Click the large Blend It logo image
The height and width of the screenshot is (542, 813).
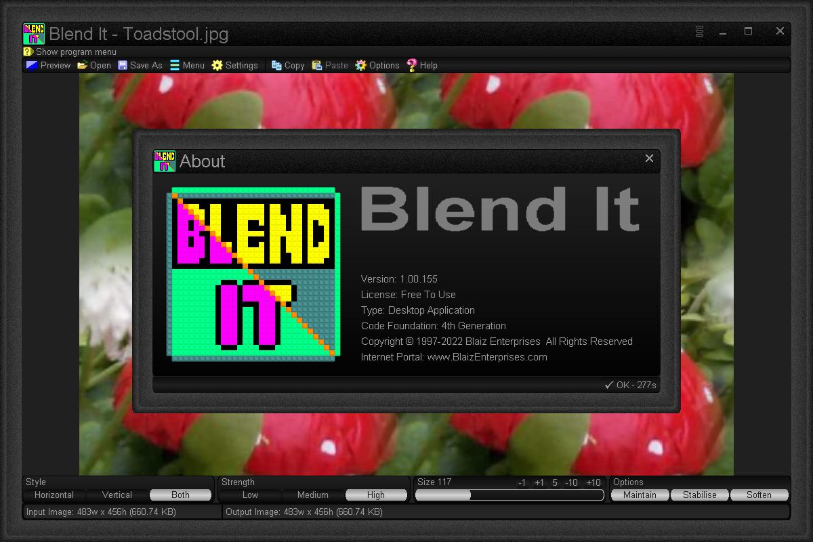(253, 274)
